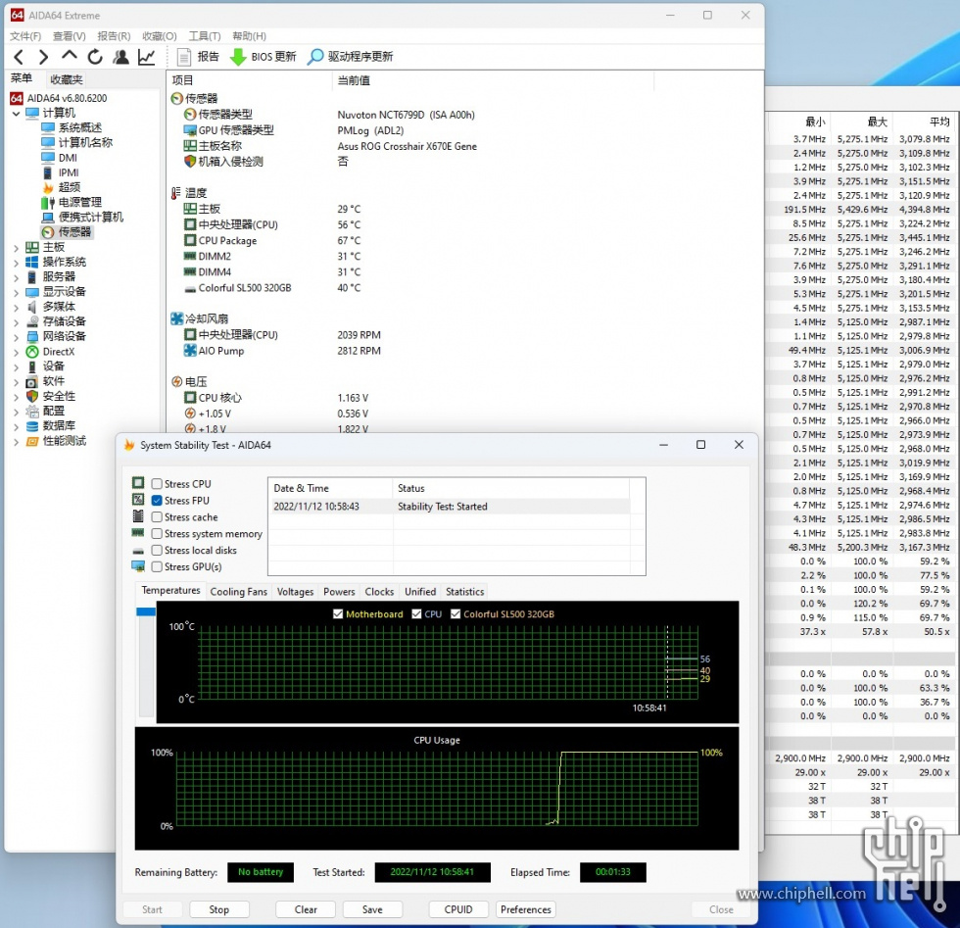Toggle the CPU graph line checkbox

(x=417, y=613)
